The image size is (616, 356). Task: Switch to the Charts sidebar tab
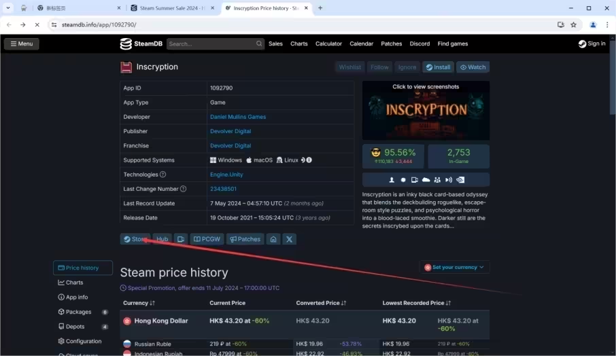74,283
